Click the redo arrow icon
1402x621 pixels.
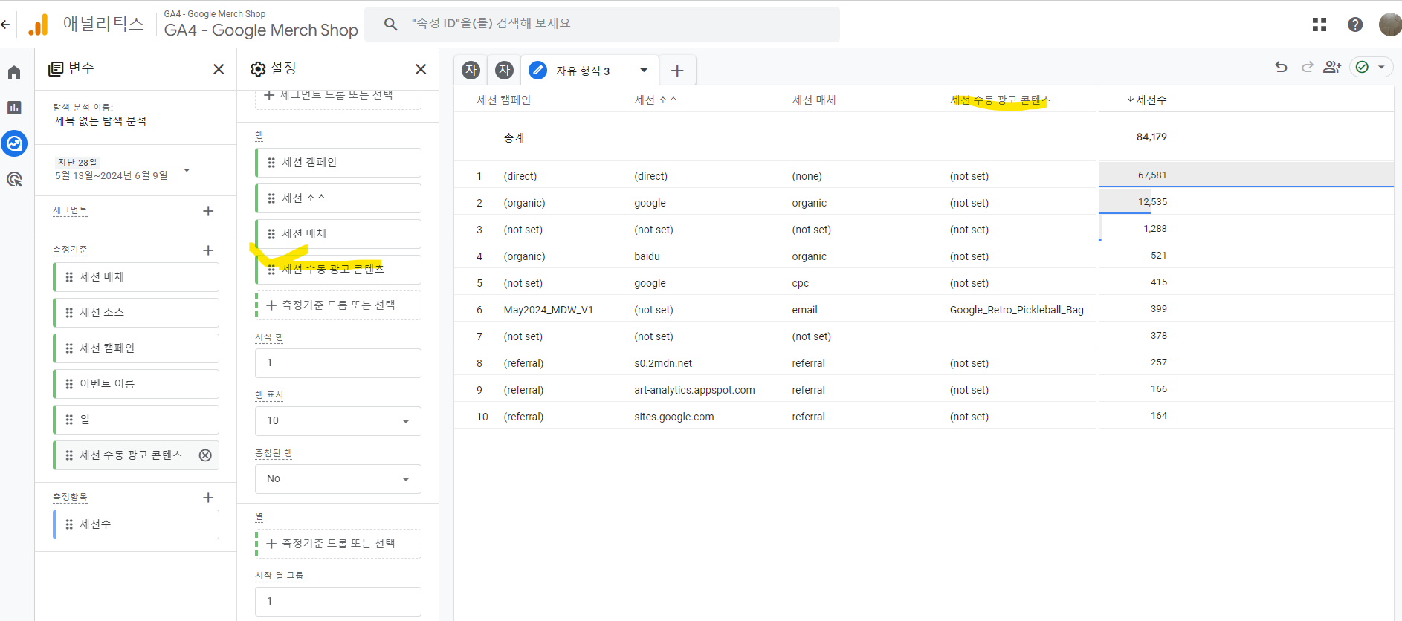click(x=1307, y=67)
